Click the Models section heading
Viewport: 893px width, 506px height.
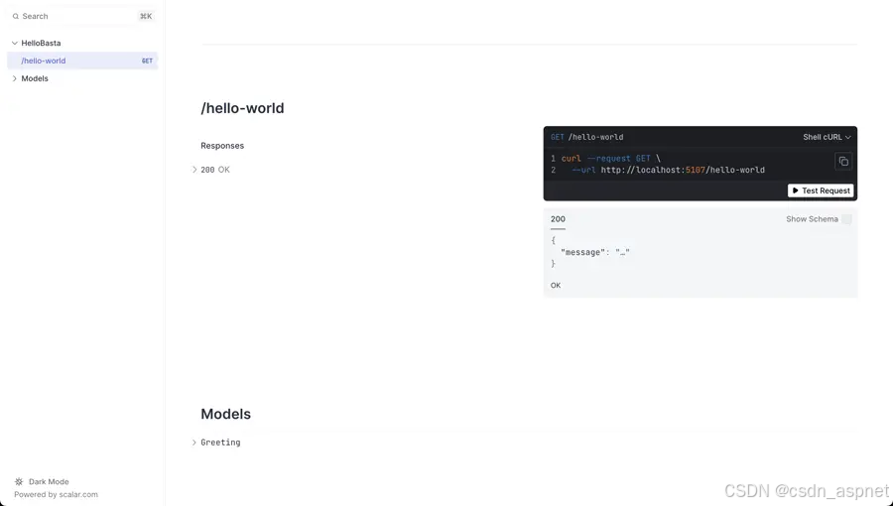[225, 414]
